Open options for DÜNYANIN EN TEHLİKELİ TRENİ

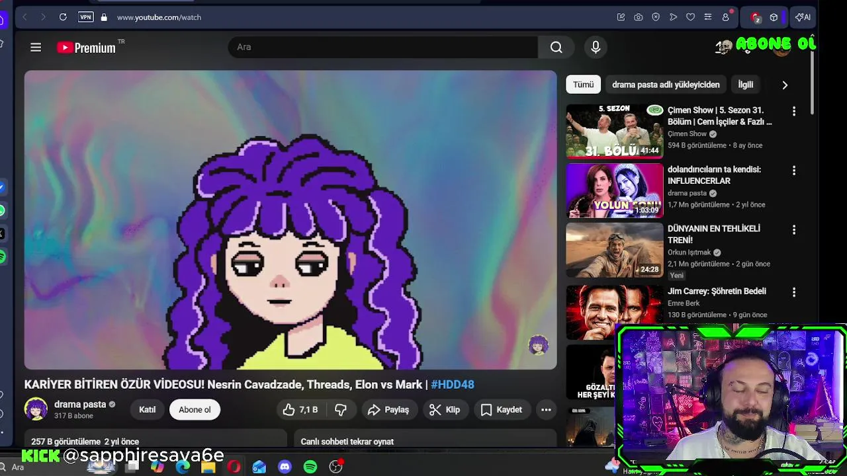point(794,230)
